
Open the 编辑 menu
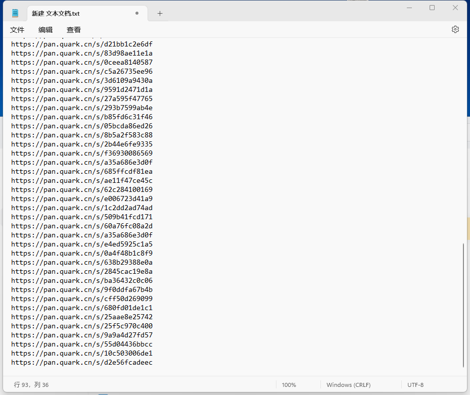[45, 30]
